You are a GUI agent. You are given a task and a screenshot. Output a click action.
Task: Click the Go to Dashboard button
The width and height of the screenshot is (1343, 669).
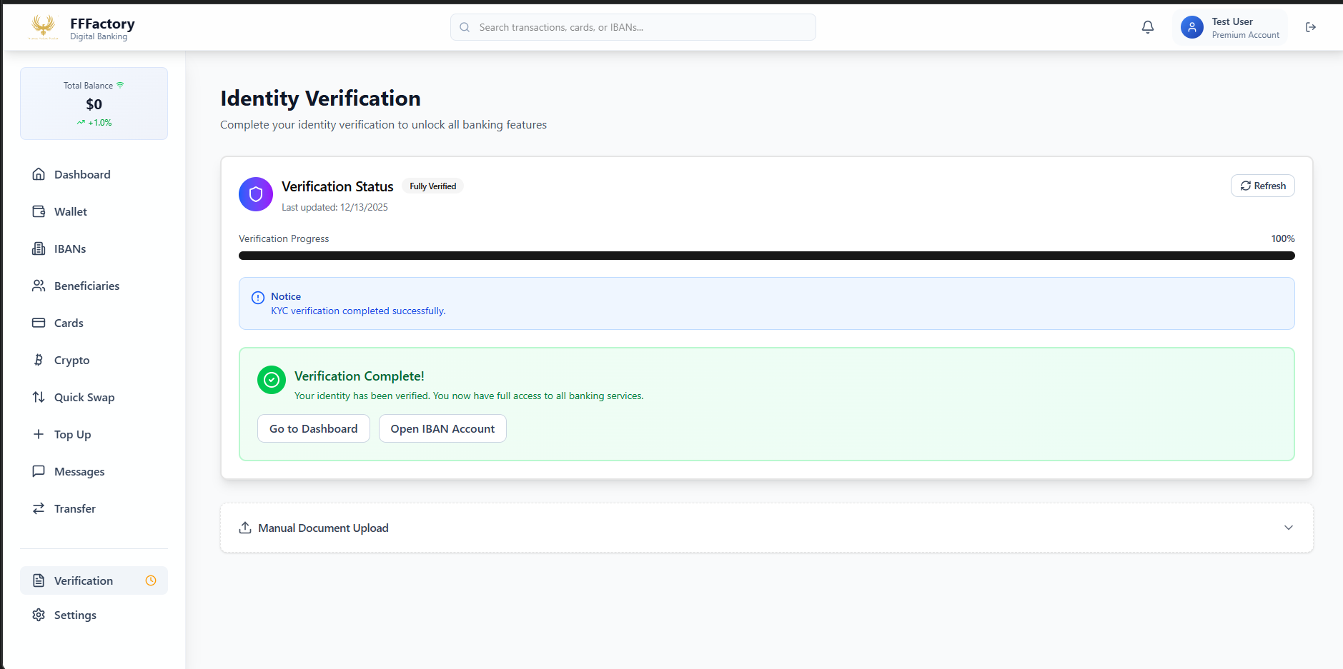point(313,428)
